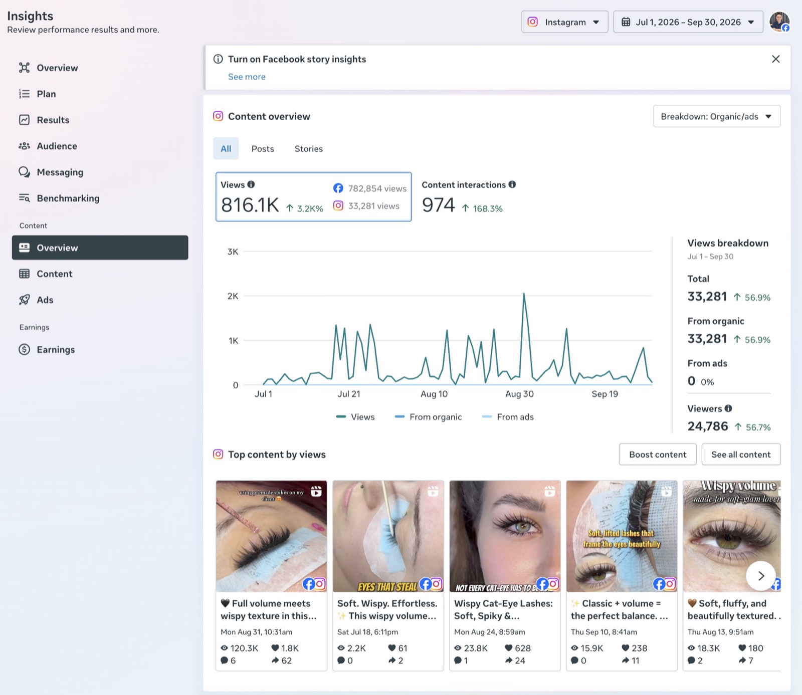
Task: Click the eye views icon showing 120.3K
Action: pos(225,648)
